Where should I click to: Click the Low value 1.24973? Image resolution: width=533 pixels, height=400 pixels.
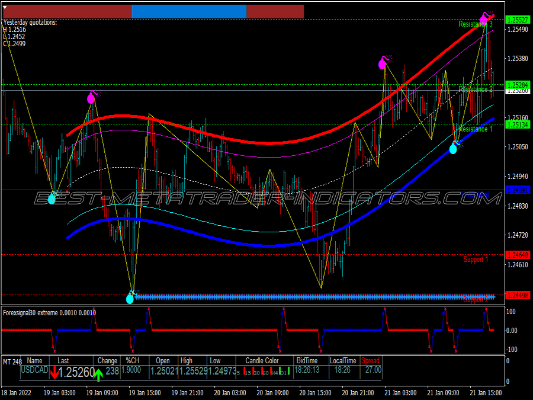[x=222, y=371]
